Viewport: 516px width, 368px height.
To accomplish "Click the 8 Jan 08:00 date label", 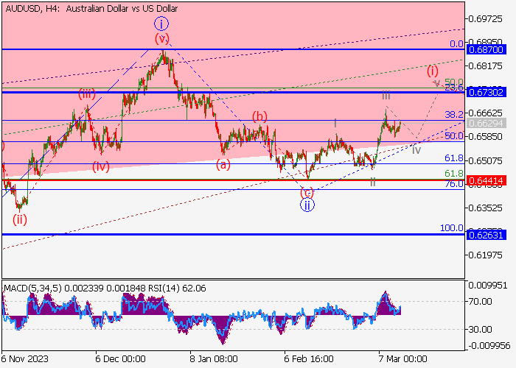I will point(214,358).
